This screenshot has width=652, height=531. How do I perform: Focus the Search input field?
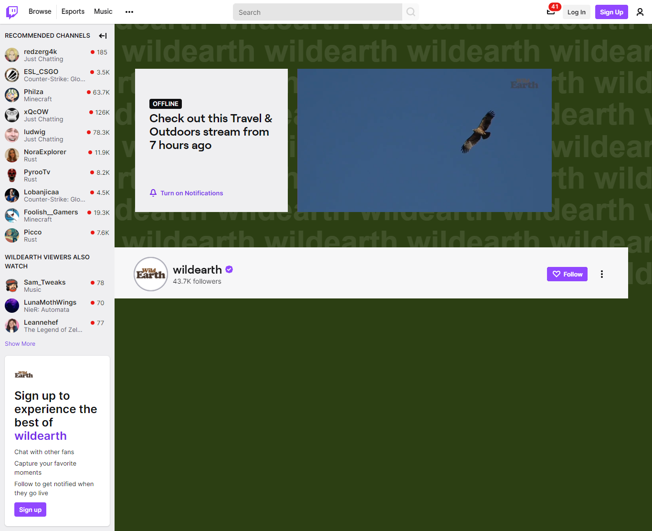pyautogui.click(x=317, y=12)
